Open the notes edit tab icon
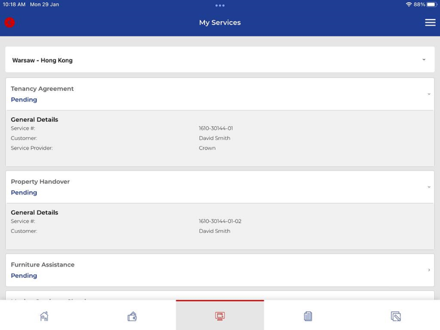This screenshot has width=440, height=330. point(396,316)
